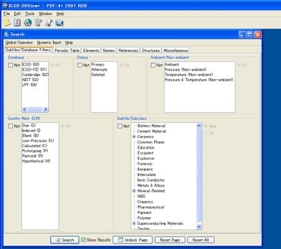Click the Reset All button
Viewport: 281px width, 249px height.
(x=200, y=240)
